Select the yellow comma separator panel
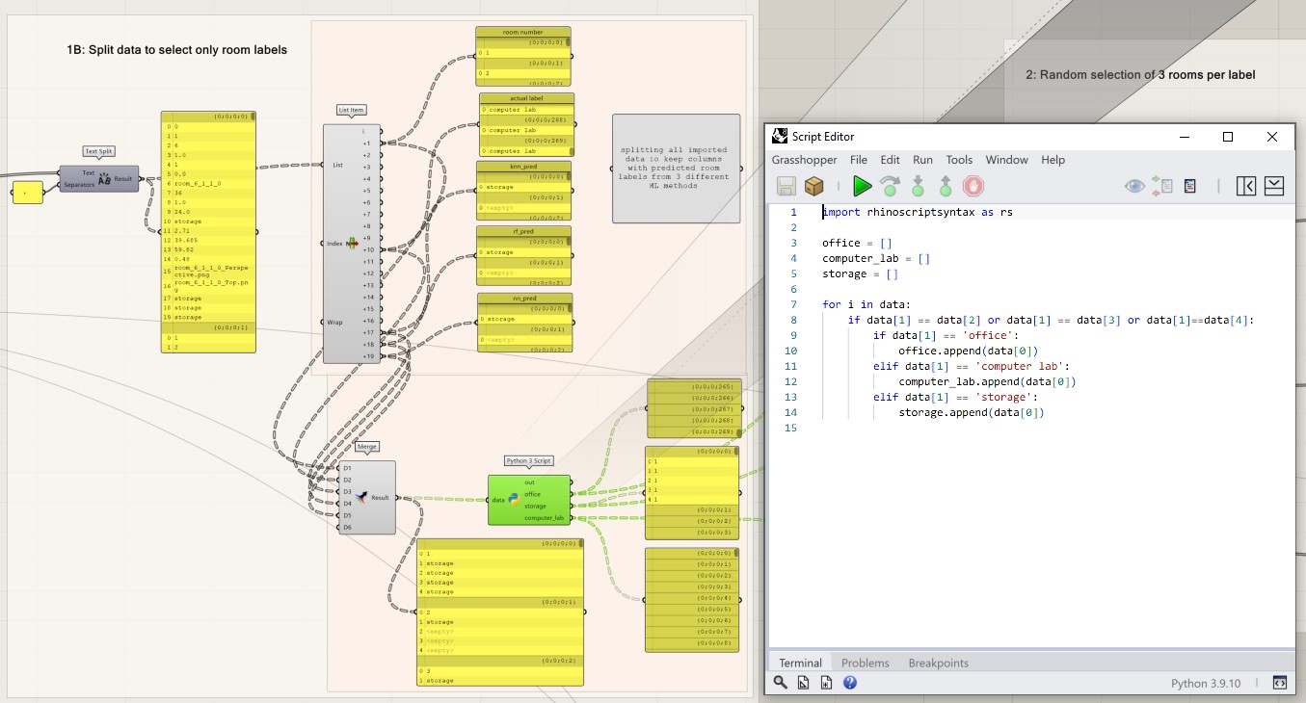Viewport: 1306px width, 703px height. pyautogui.click(x=28, y=193)
